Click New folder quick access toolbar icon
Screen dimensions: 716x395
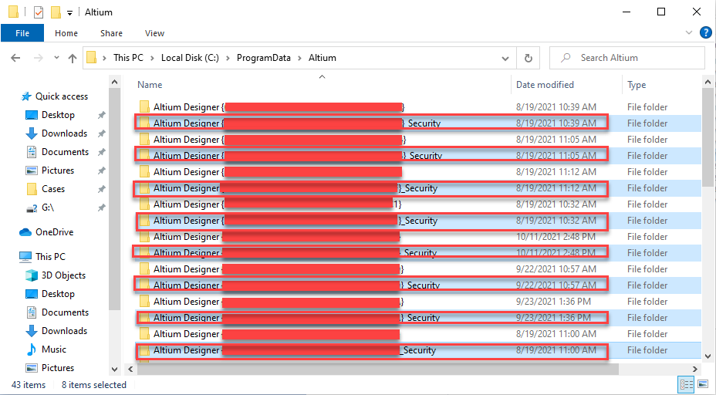pos(56,12)
